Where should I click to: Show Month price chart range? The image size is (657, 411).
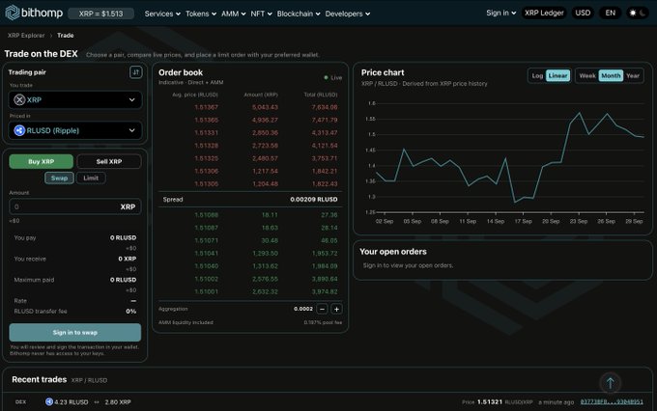click(x=611, y=76)
